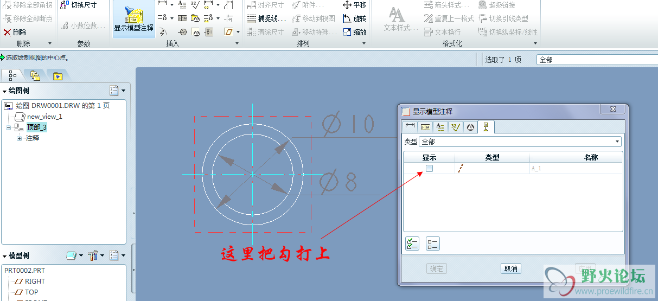Click the 文本样式 button

[400, 19]
